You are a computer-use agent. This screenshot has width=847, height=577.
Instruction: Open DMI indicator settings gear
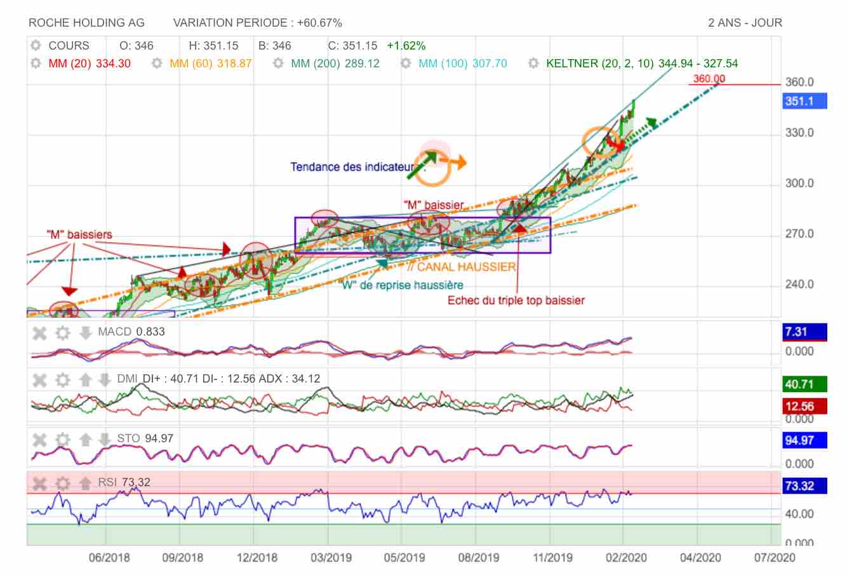62,380
